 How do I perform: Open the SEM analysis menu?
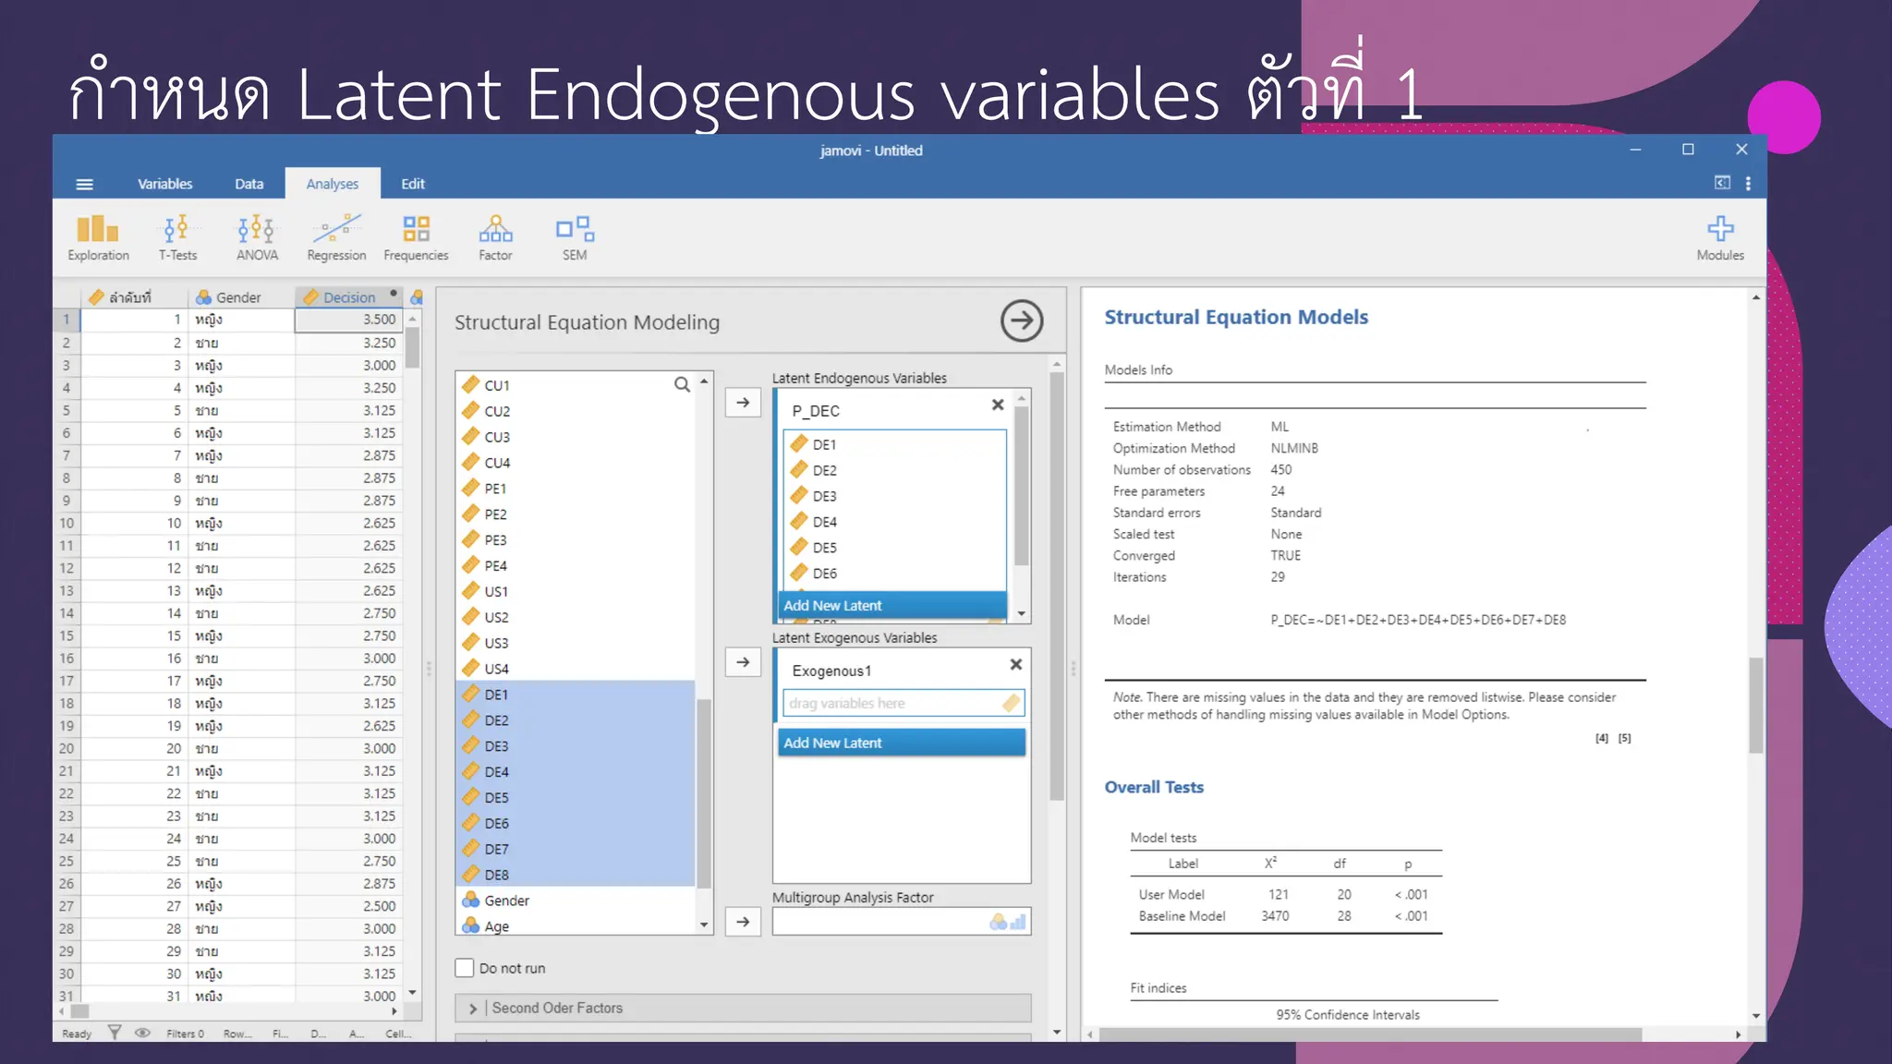click(x=574, y=237)
